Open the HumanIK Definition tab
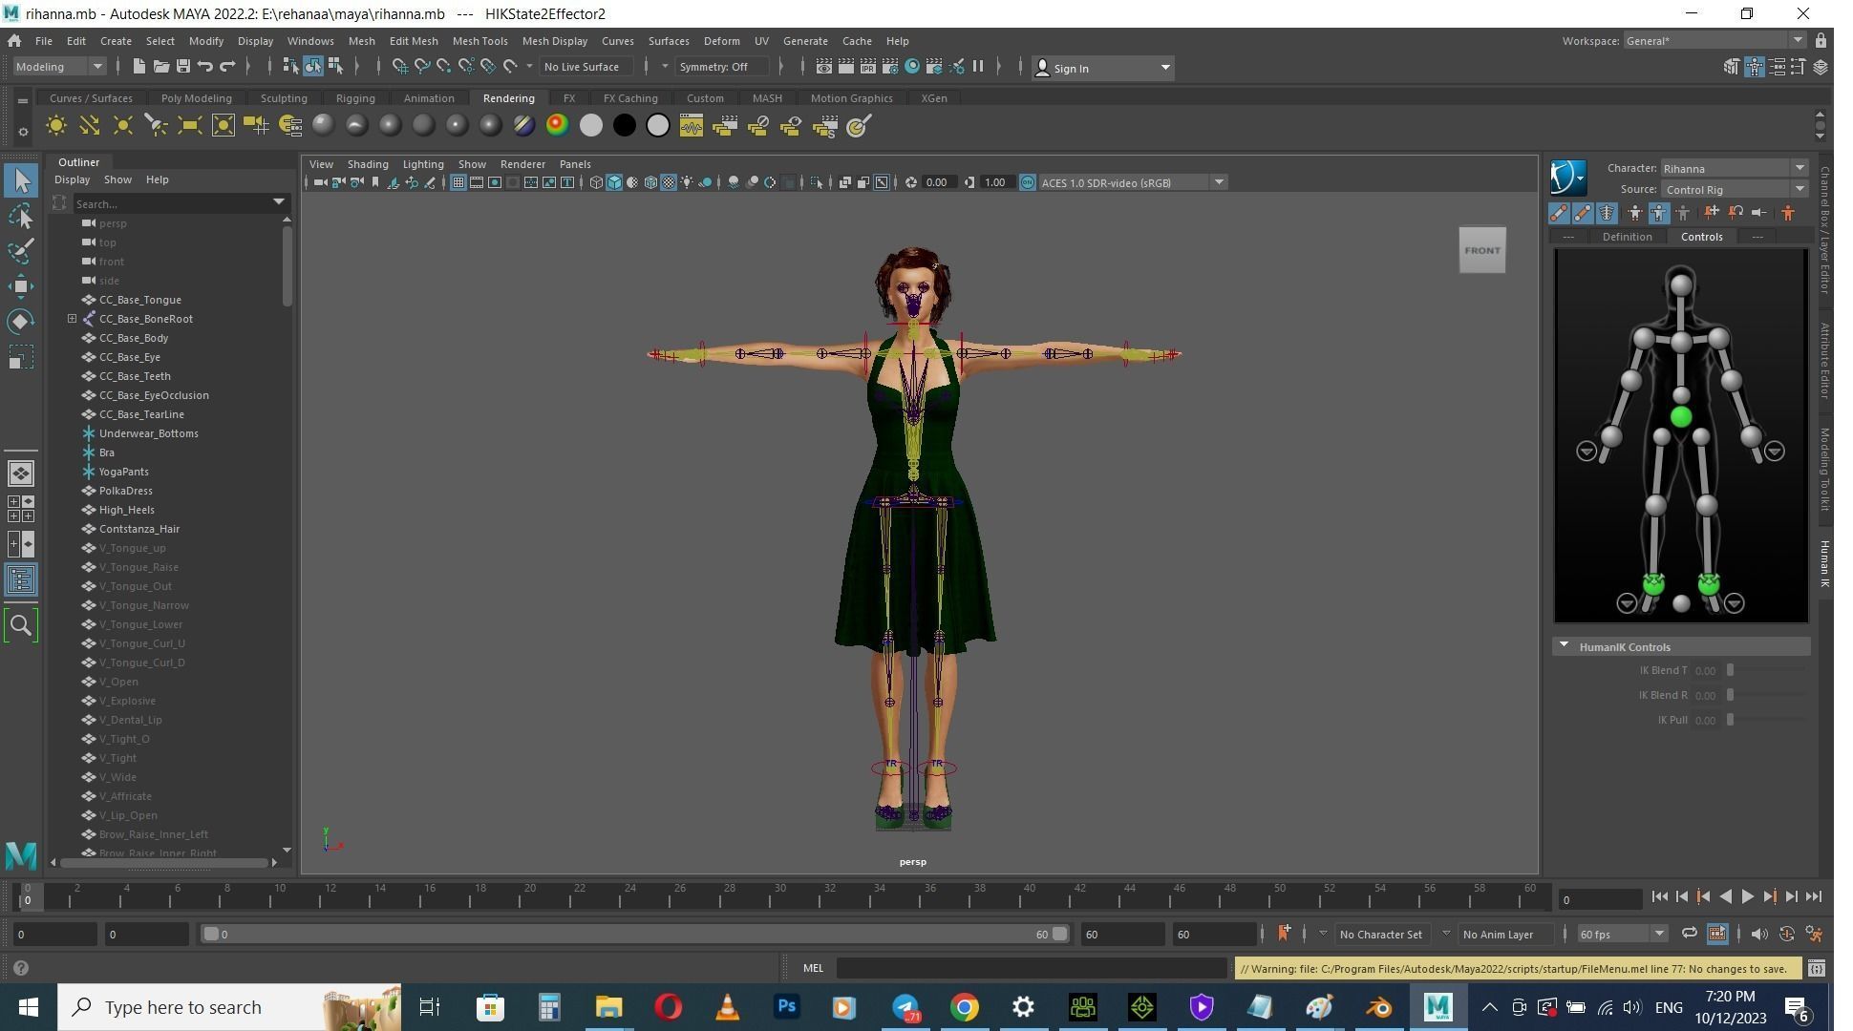 (x=1627, y=237)
